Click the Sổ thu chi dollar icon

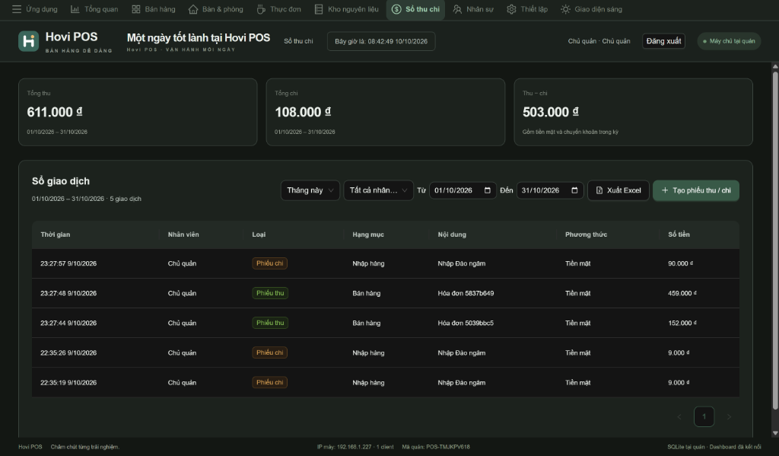(x=396, y=9)
